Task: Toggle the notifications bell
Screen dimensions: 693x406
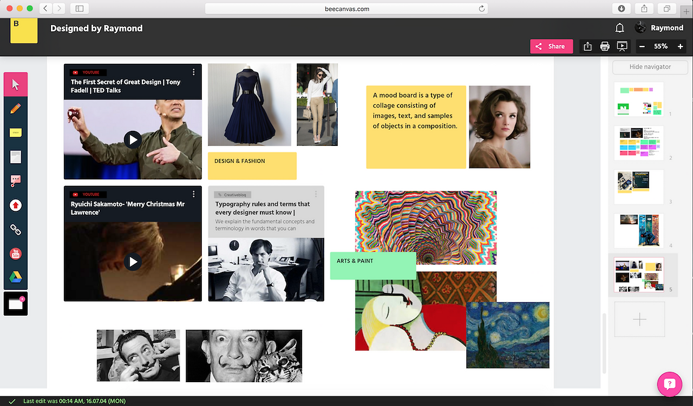Action: (619, 27)
